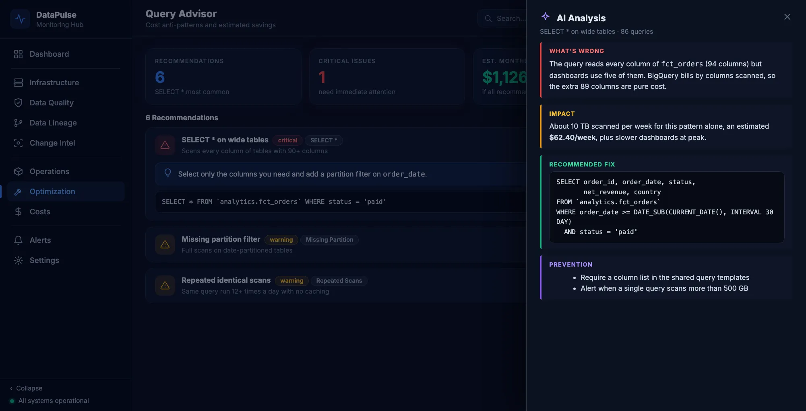Click the Critical Issues stat card

387,77
